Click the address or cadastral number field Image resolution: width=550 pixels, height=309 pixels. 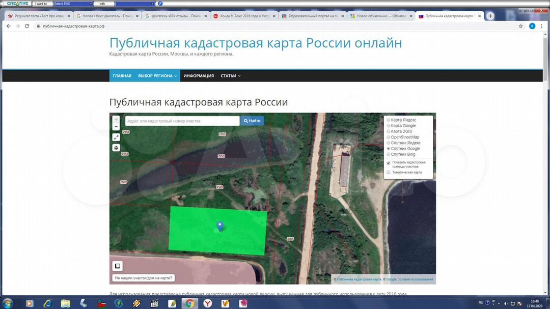click(x=182, y=121)
